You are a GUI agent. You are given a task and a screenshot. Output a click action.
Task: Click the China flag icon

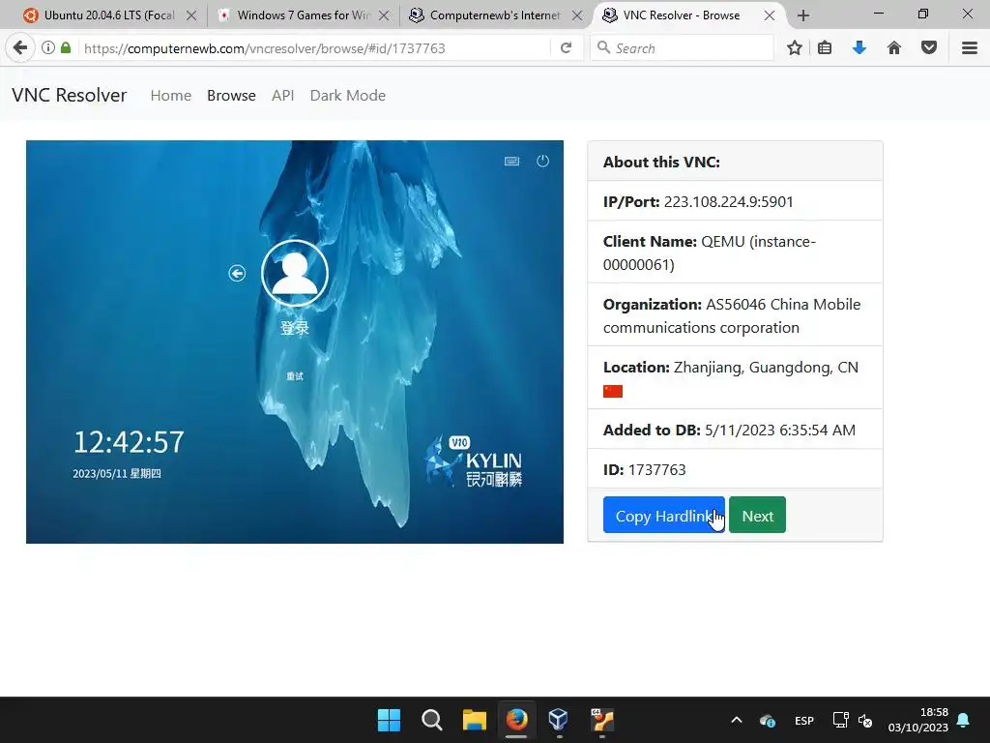612,391
